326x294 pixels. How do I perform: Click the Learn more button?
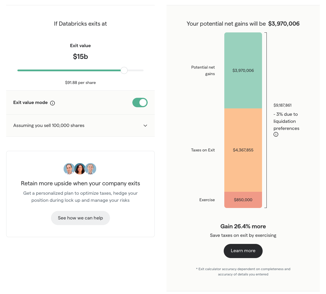click(x=243, y=251)
